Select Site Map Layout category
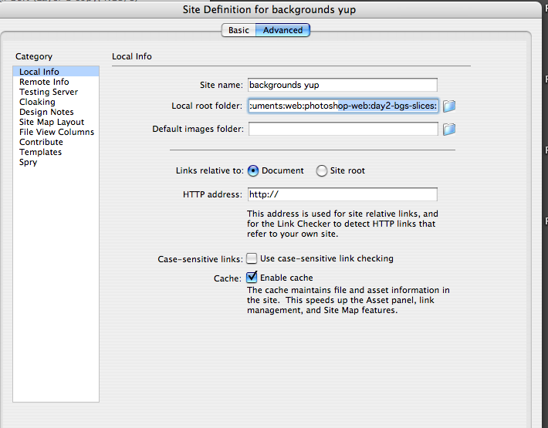Viewport: 548px width, 428px height. 52,122
